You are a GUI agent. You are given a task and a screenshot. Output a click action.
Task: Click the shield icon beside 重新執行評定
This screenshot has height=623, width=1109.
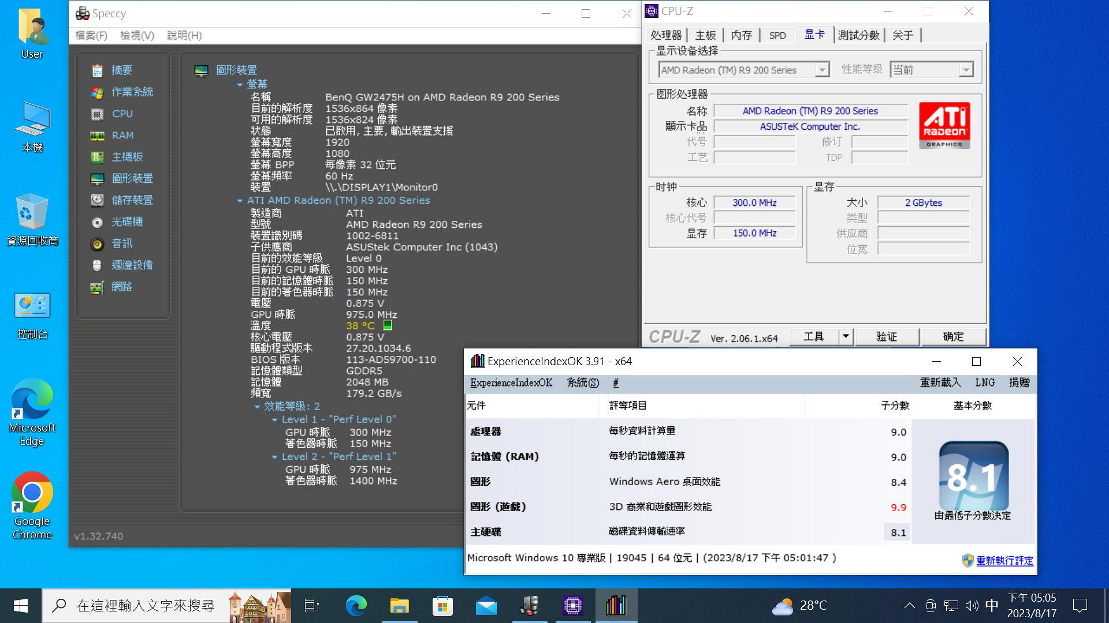click(967, 560)
